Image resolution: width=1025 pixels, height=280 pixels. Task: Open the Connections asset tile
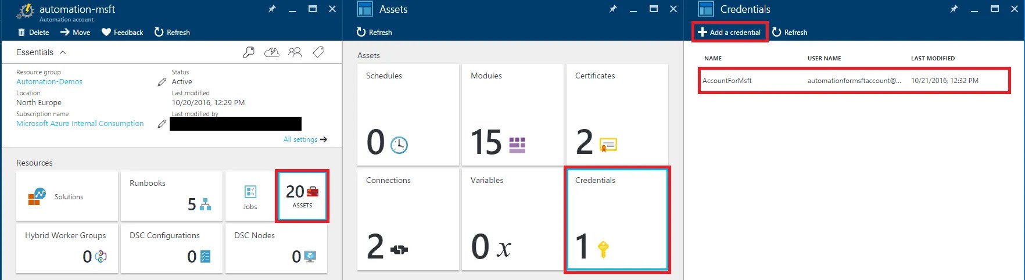click(x=408, y=219)
